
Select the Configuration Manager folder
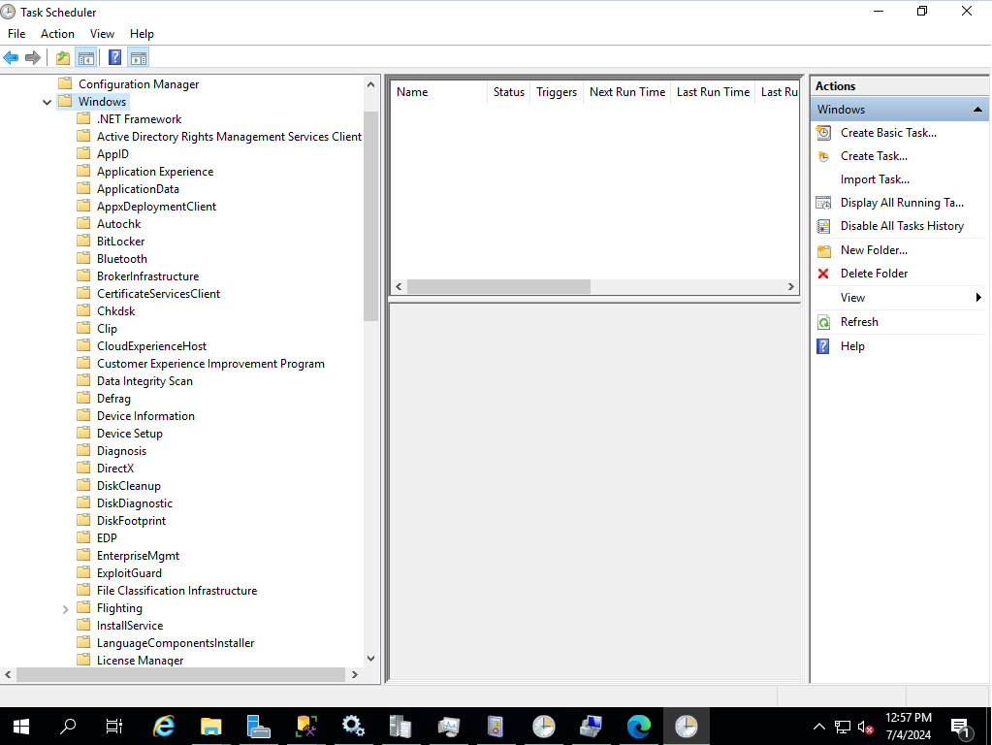[139, 84]
